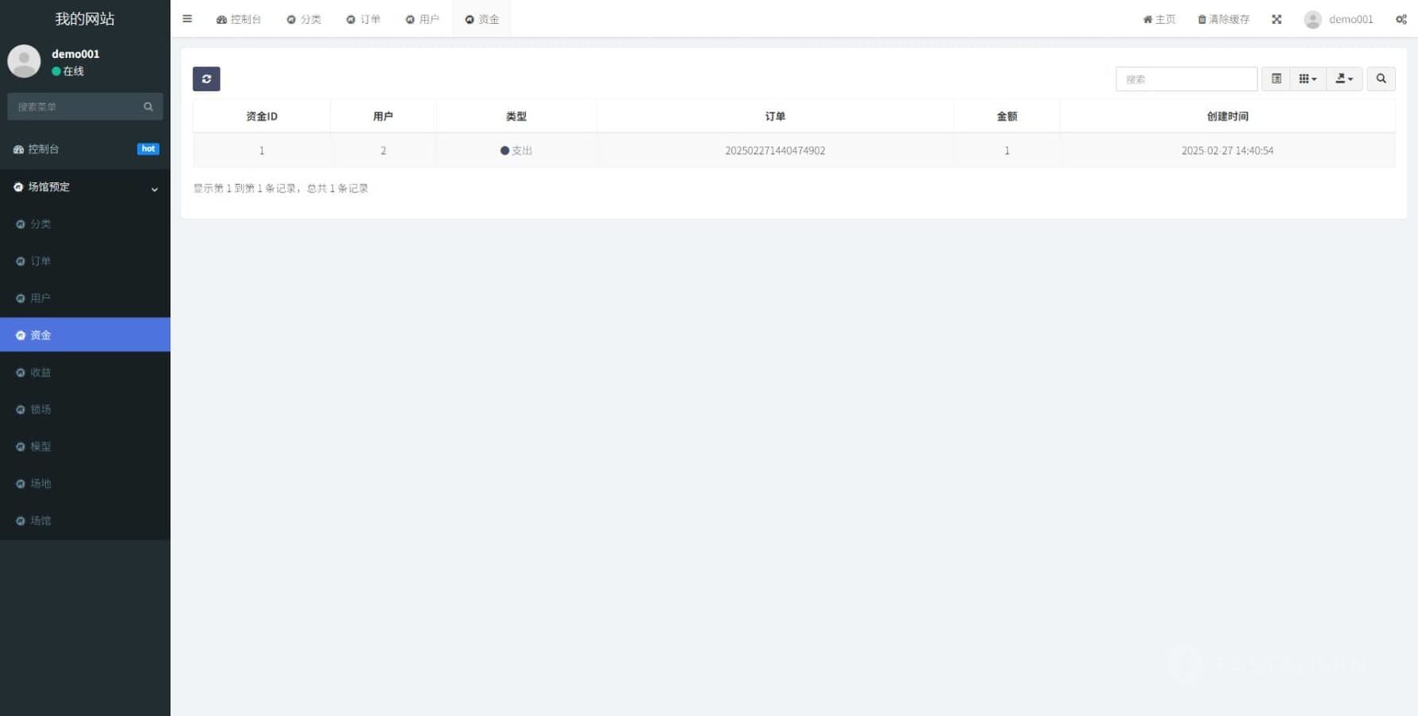The image size is (1418, 716).
Task: Switch to the 订单 top tab
Action: click(x=363, y=19)
